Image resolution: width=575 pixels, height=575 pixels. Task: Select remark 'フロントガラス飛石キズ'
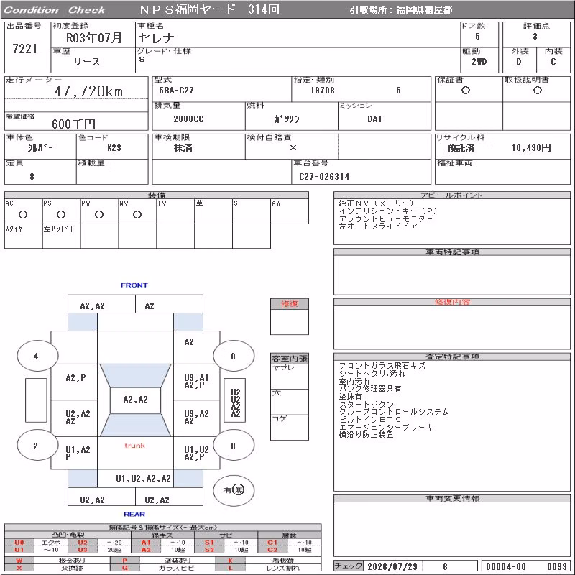tap(382, 366)
